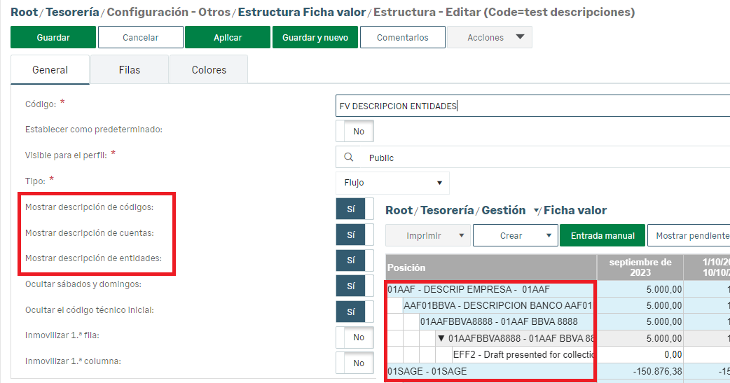The image size is (730, 383).
Task: Turn off Mostrar descripción de entidades
Action: coord(351,260)
